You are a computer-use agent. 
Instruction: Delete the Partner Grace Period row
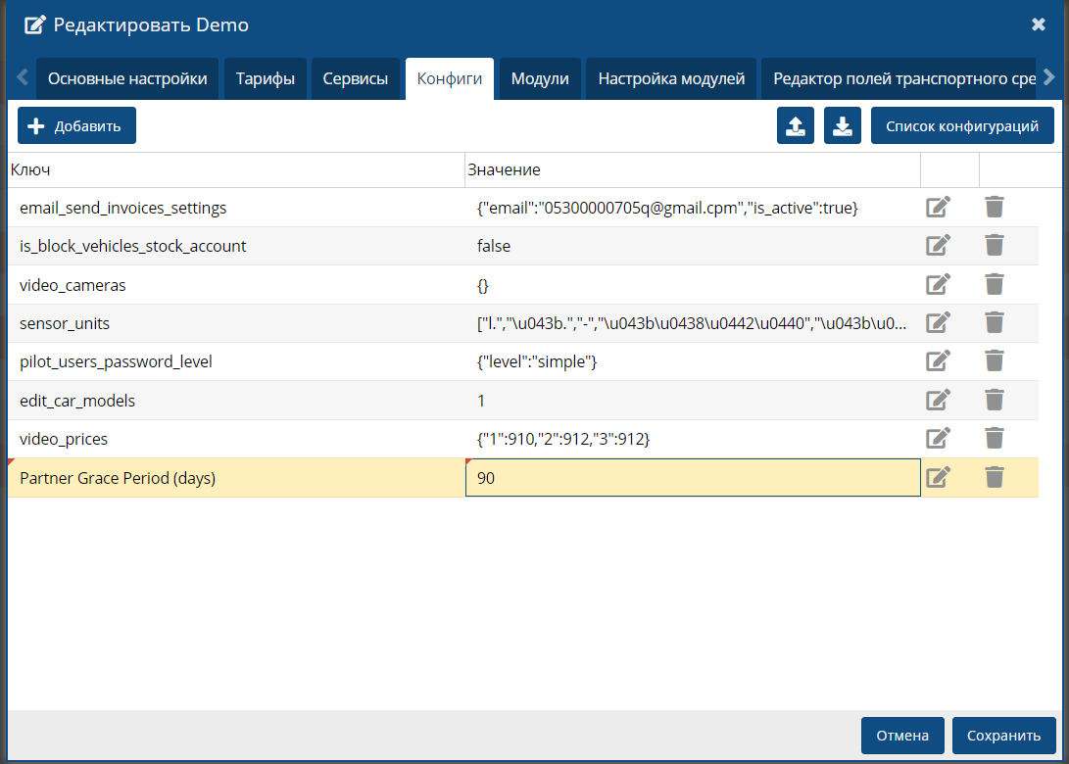[x=995, y=477]
